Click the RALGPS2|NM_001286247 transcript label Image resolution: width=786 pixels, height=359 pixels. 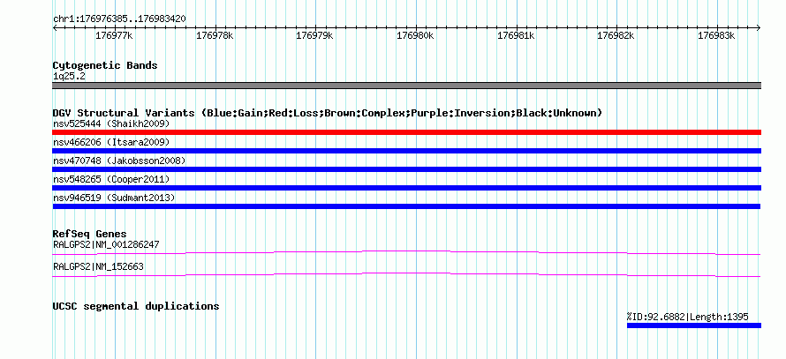point(106,245)
